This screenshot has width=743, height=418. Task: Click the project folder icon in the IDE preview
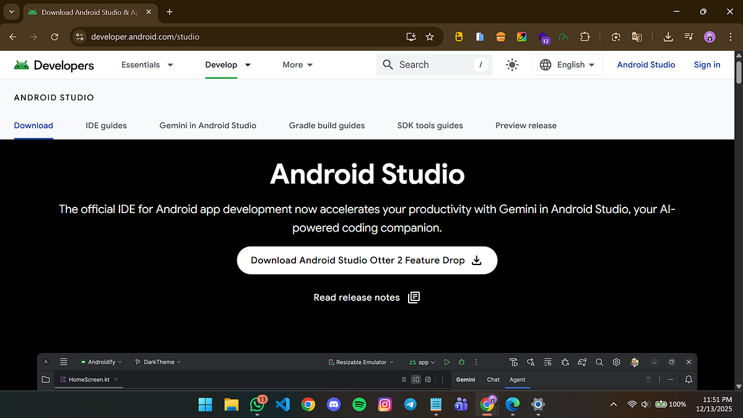[46, 379]
